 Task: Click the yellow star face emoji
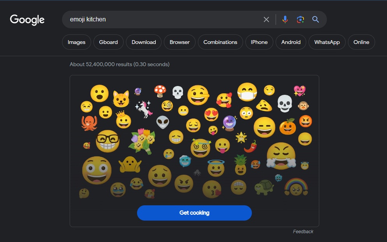click(x=241, y=138)
